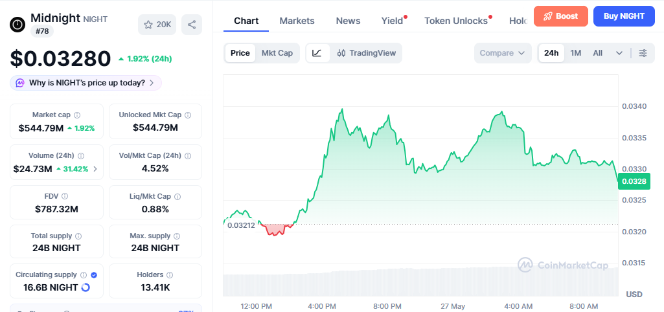Click the $24.73M volume value

(x=32, y=169)
